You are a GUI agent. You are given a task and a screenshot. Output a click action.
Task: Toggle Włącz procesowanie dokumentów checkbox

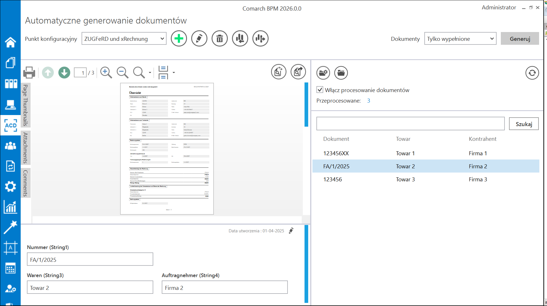[x=320, y=90]
